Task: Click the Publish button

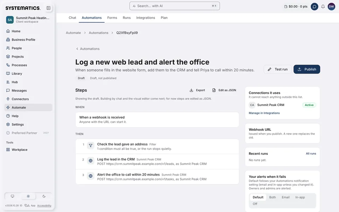Action: coord(307,69)
